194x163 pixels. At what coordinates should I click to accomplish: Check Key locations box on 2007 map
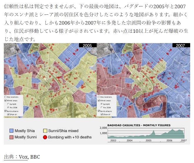point(99,97)
